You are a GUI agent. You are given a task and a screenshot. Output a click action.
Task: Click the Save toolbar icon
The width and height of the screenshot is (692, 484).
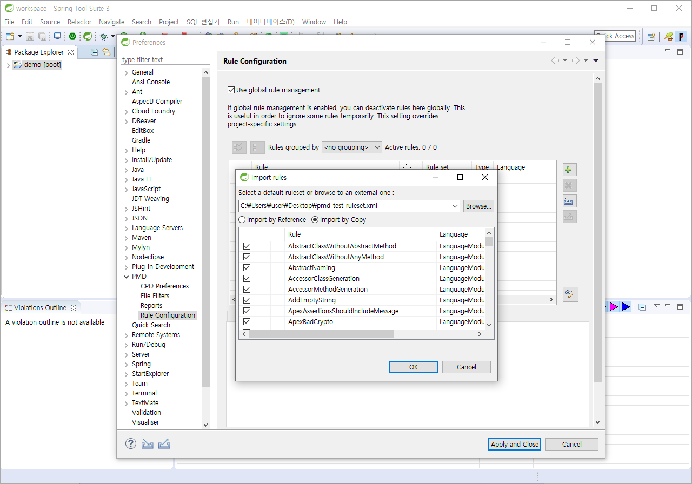pyautogui.click(x=30, y=36)
